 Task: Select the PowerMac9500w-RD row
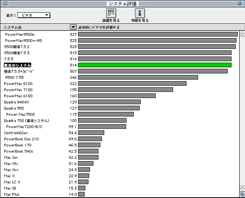(x=120, y=40)
